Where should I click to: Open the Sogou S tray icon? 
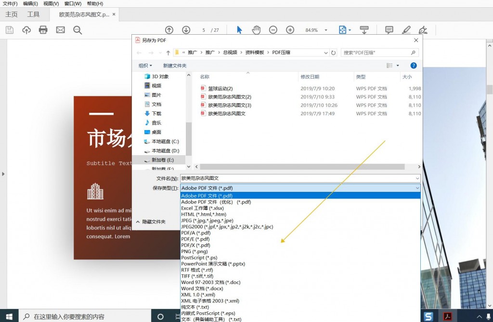pos(428,316)
